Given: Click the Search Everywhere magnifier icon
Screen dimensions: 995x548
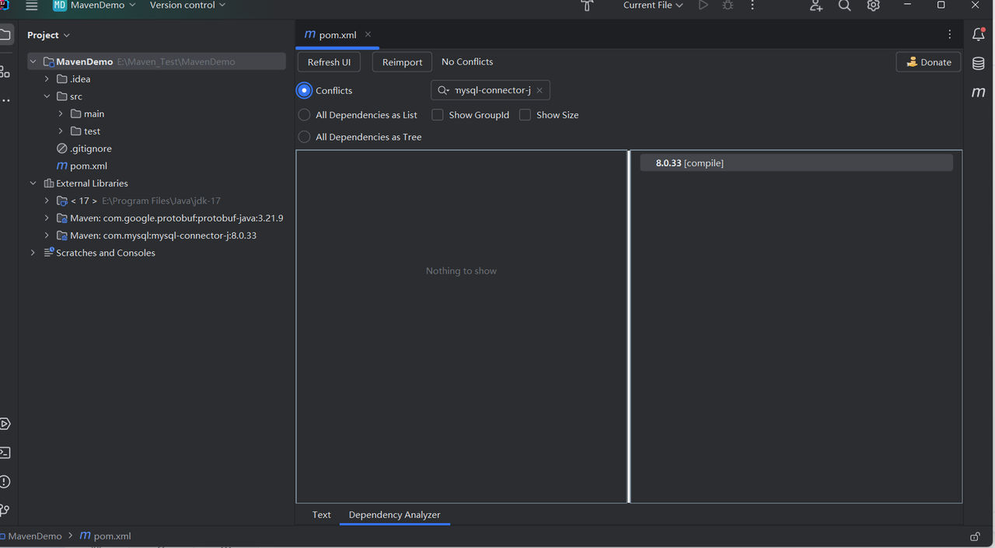Looking at the screenshot, I should tap(845, 5).
